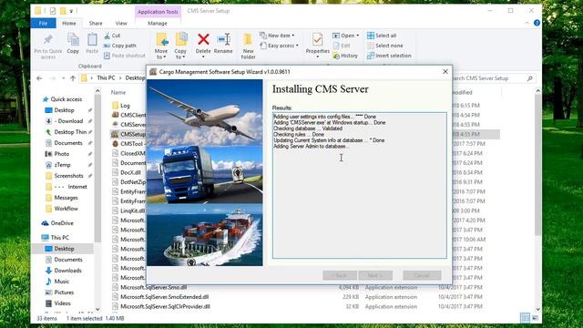
Task: Click Select none in ribbon
Action: 385,46
